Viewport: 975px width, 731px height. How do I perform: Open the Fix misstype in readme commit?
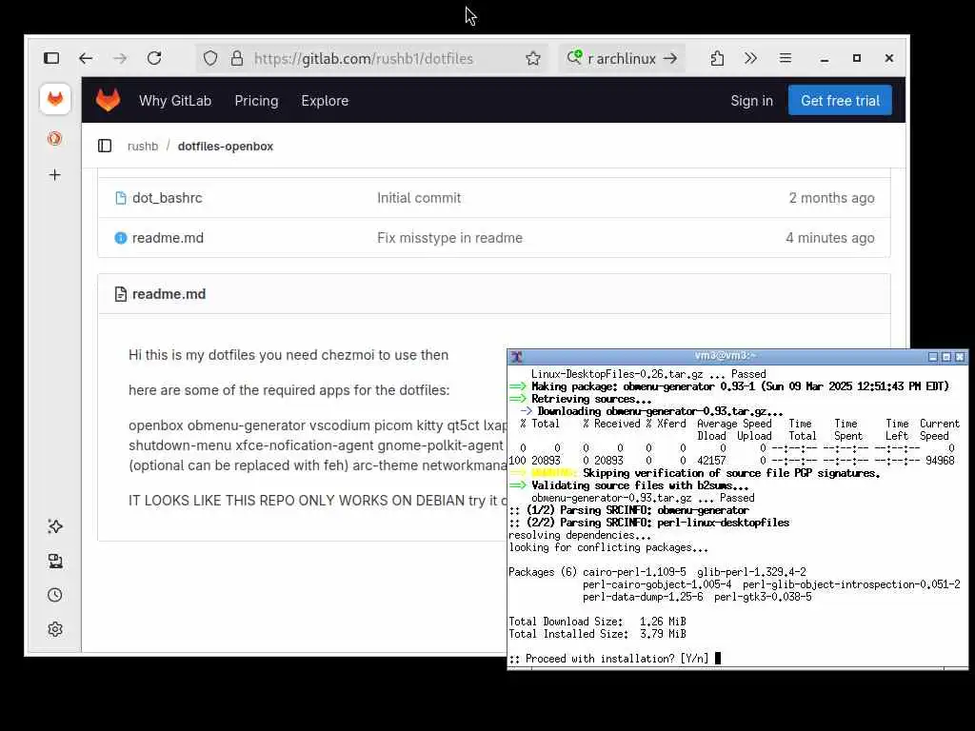coord(449,237)
